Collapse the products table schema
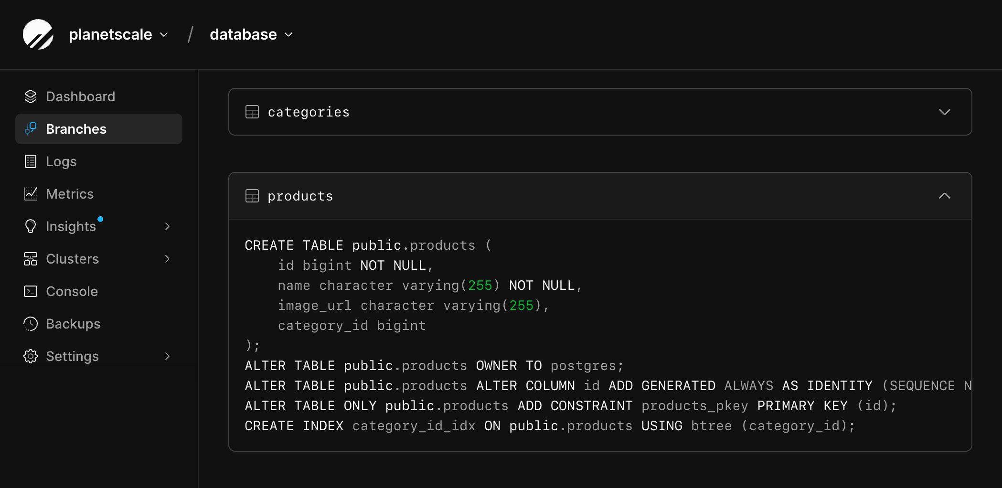Image resolution: width=1002 pixels, height=488 pixels. point(944,196)
